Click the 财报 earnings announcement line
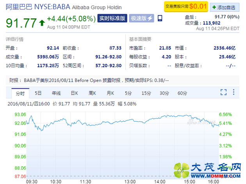This screenshot has height=184, width=246. [123, 80]
